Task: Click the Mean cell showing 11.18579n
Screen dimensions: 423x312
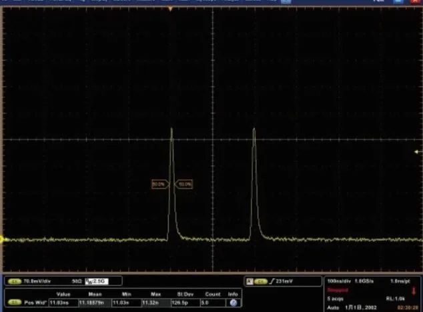Action: 95,303
